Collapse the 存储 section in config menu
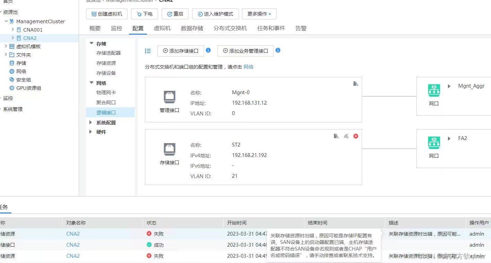Viewport: 491px width, 263px height. click(92, 44)
